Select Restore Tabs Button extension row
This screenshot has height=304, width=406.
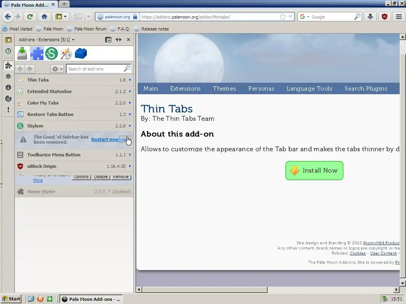(74, 114)
